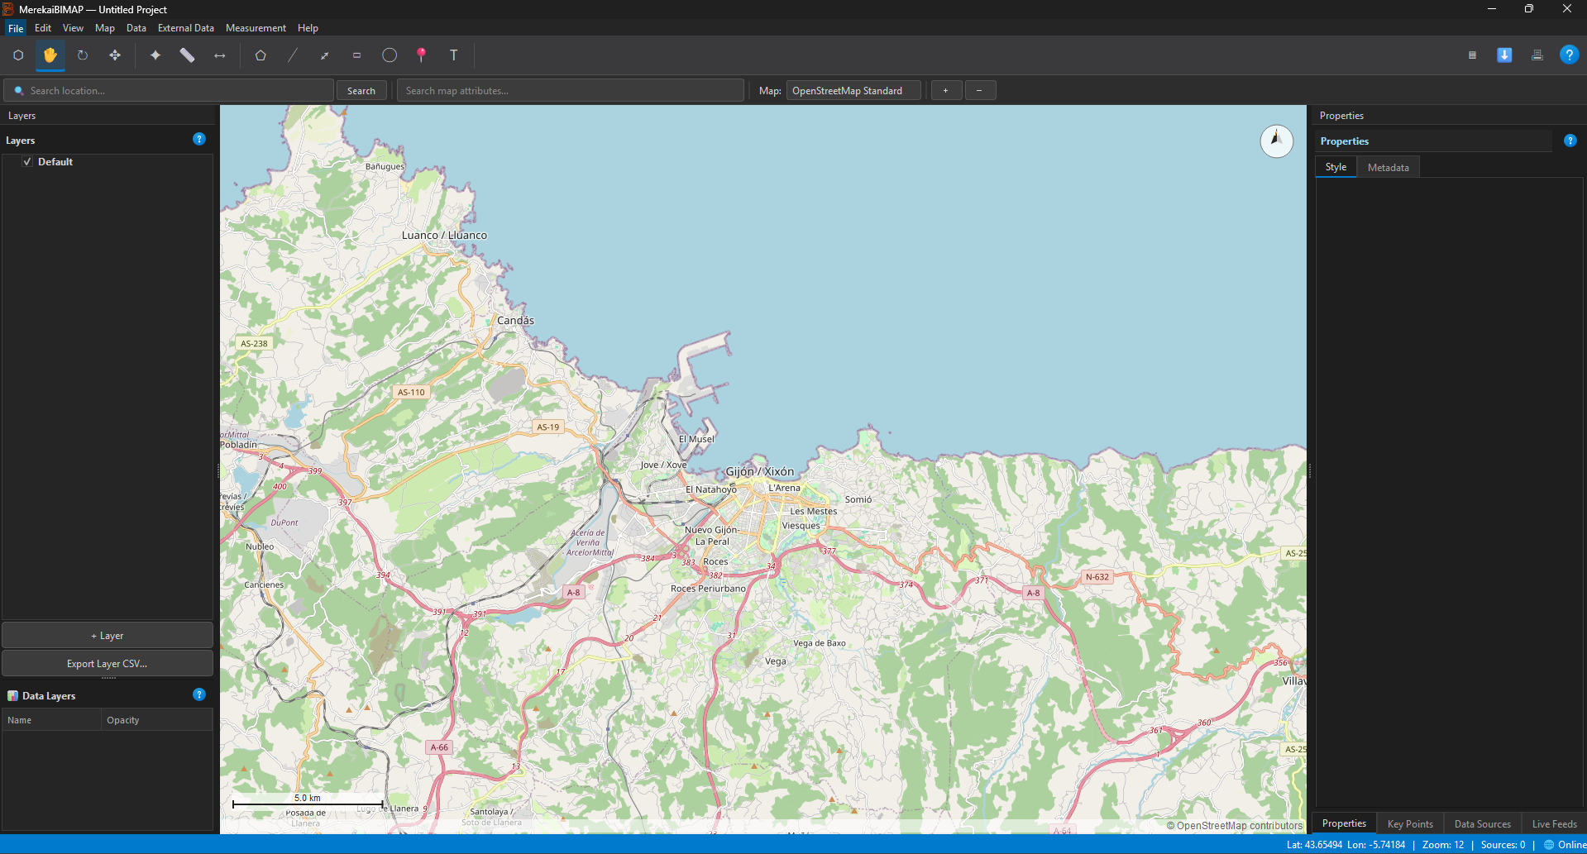Switch to the Style tab

(x=1336, y=167)
